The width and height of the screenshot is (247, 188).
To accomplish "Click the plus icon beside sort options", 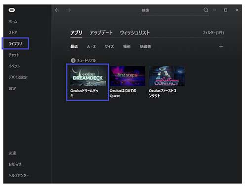I will [x=221, y=46].
